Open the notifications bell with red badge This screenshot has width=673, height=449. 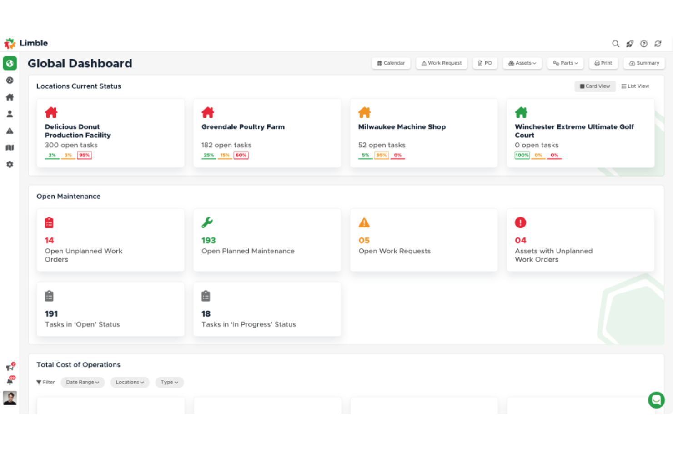[x=10, y=382]
